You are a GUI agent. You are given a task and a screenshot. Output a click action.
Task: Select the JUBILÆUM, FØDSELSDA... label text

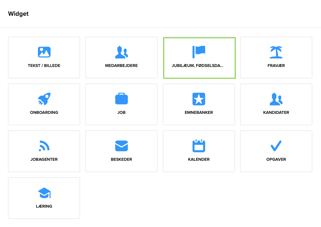(198, 66)
